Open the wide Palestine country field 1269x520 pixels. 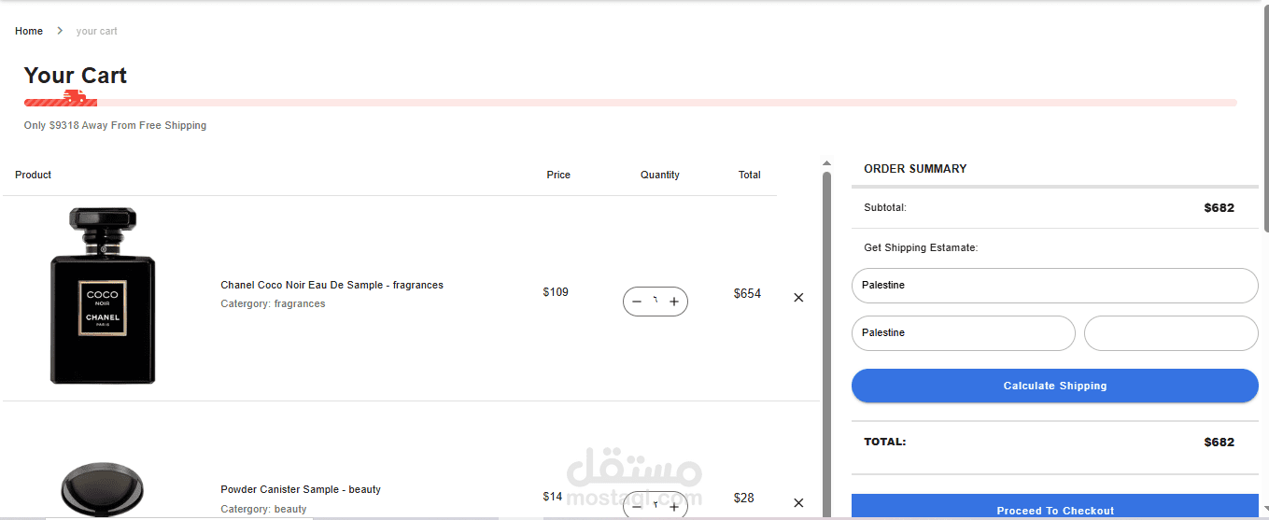(1055, 286)
